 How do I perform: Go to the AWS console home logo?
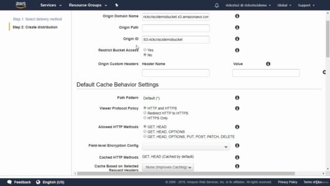pyautogui.click(x=21, y=5)
